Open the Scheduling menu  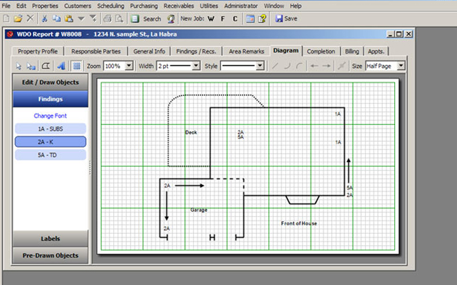click(x=110, y=6)
